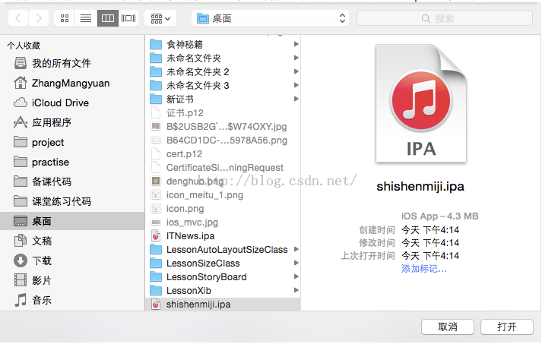Open 课堂练习代码 sidebar folder
Screen dimensions: 542x344
point(72,201)
